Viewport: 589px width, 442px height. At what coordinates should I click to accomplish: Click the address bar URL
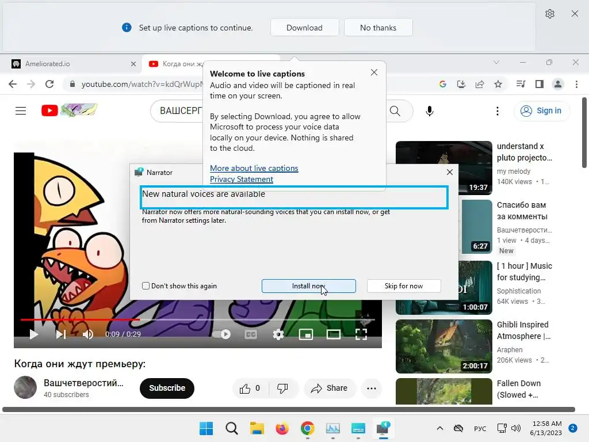(141, 84)
